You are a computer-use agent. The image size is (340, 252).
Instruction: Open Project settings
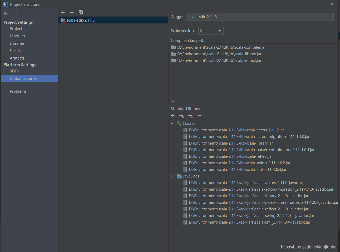pos(16,29)
